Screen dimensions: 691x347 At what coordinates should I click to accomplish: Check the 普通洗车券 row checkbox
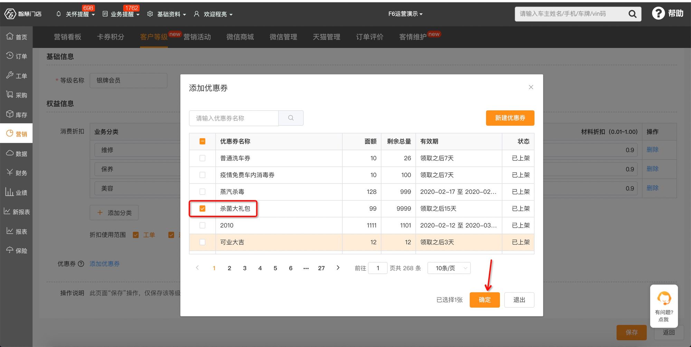[x=202, y=158]
